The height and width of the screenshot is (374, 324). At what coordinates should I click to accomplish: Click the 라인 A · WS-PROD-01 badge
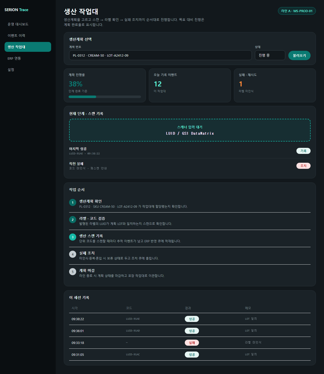[297, 11]
